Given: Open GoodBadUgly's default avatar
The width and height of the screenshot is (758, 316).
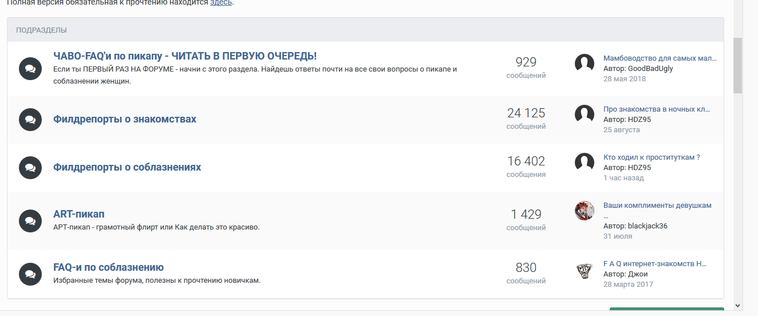Looking at the screenshot, I should point(585,64).
